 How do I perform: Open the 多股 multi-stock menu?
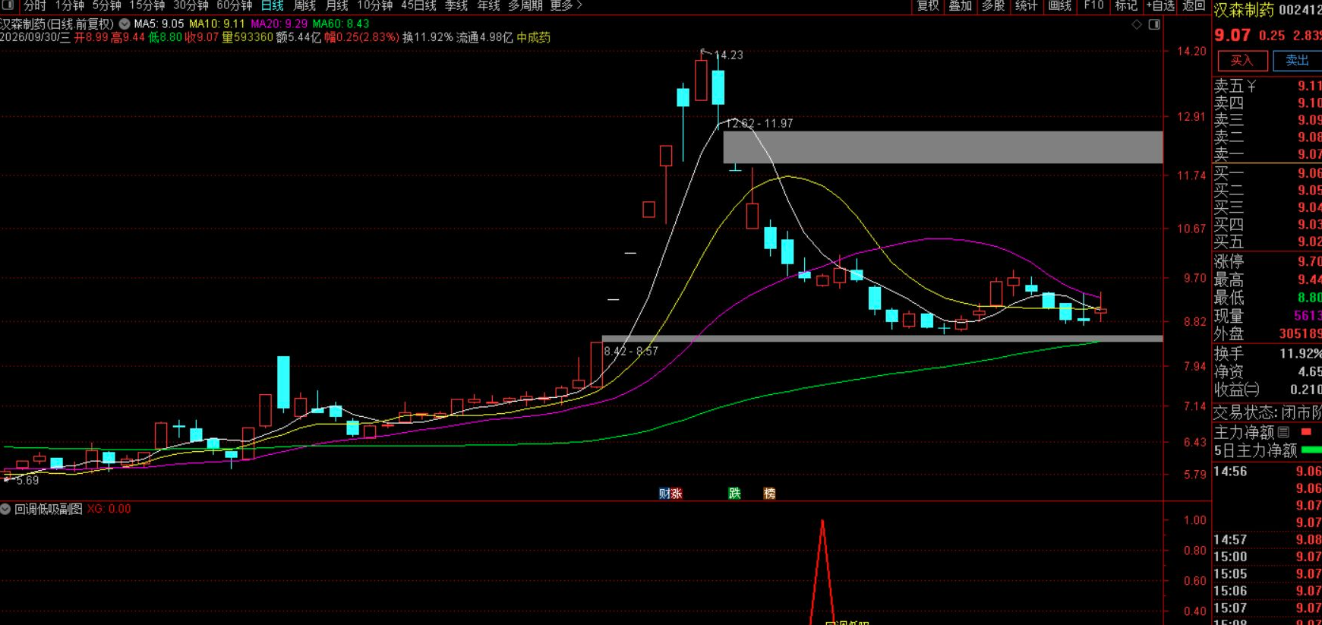click(x=993, y=5)
